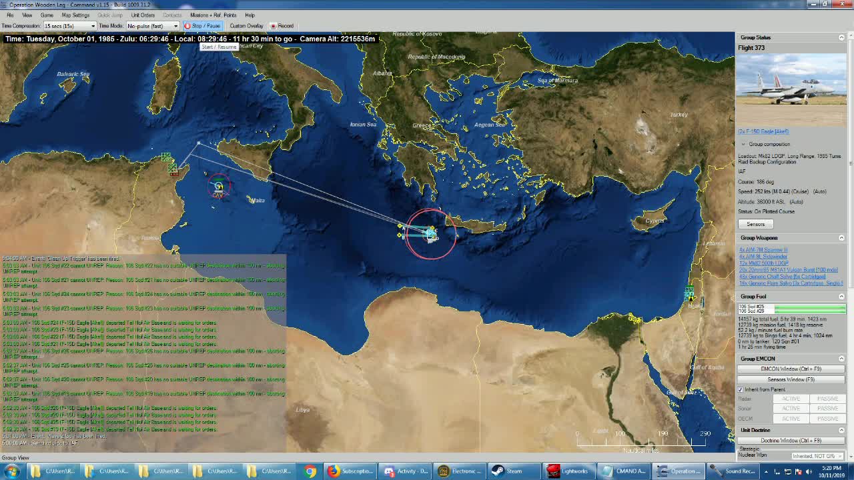
Task: Open the 4x AIM-9L Sidewinder link
Action: (763, 257)
